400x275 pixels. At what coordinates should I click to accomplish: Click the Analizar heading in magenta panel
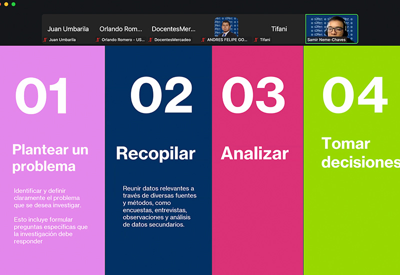(254, 153)
